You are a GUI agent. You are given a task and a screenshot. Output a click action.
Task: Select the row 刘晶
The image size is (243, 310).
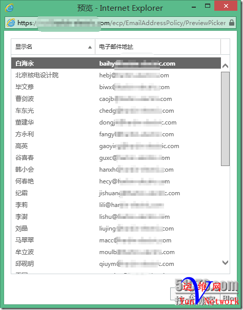tap(116, 229)
